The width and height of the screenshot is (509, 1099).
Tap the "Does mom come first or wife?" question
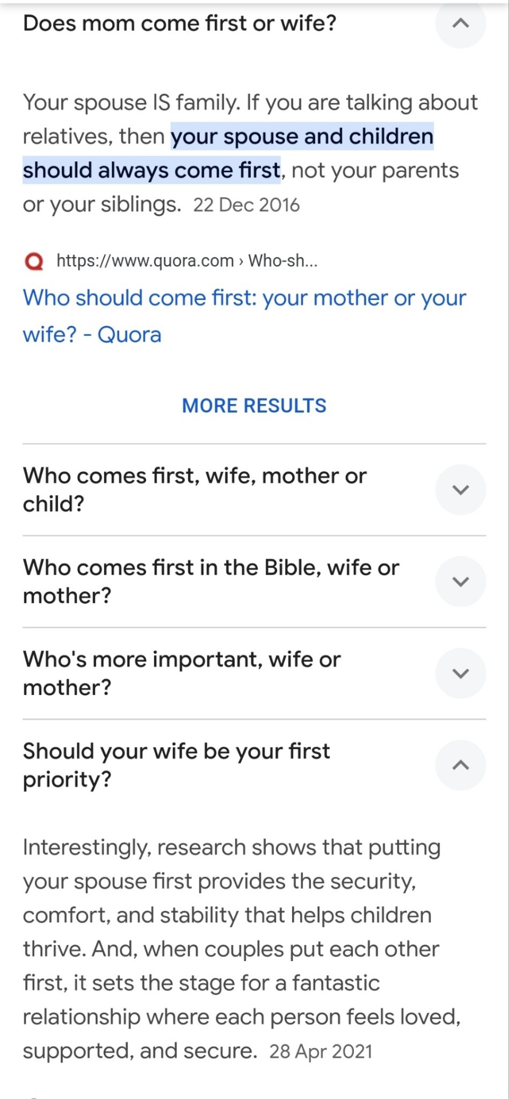coord(180,23)
